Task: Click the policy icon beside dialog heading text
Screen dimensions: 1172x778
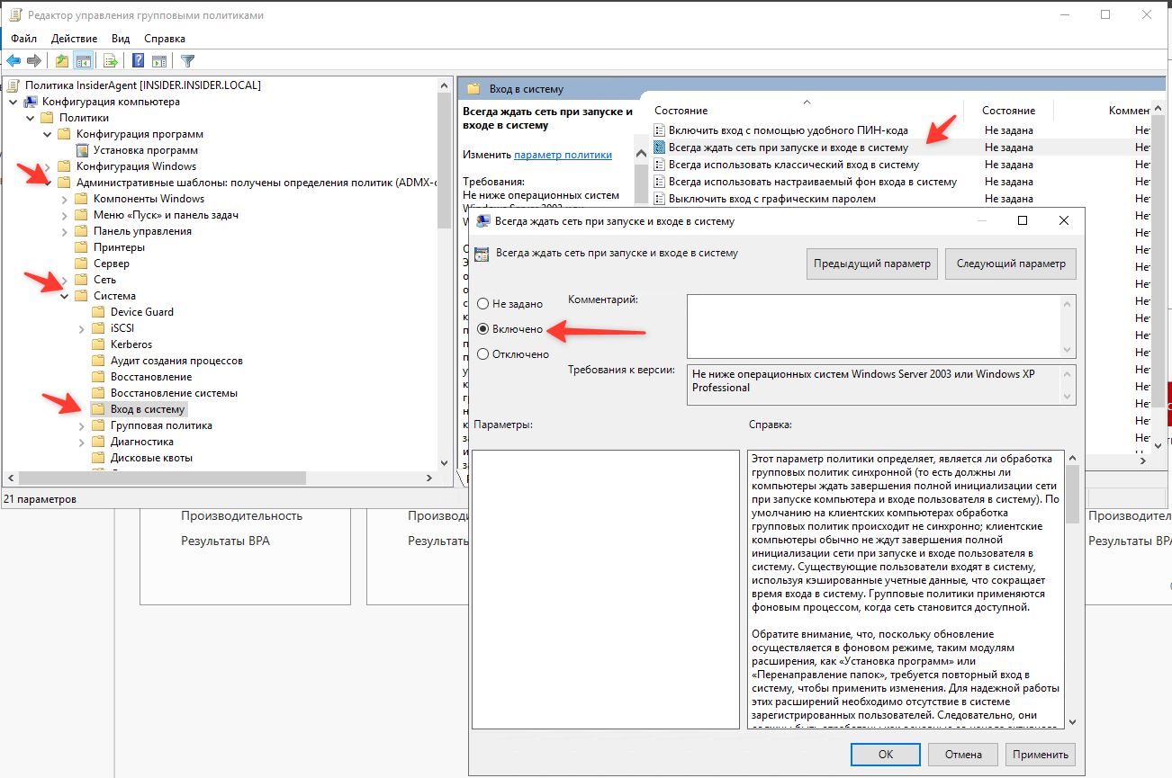Action: (x=482, y=254)
